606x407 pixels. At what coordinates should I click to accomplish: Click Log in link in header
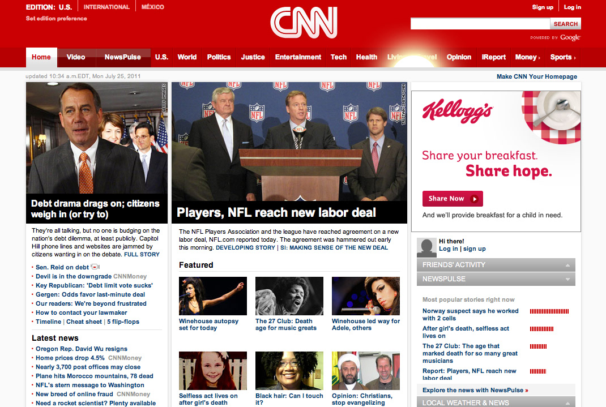coord(573,7)
